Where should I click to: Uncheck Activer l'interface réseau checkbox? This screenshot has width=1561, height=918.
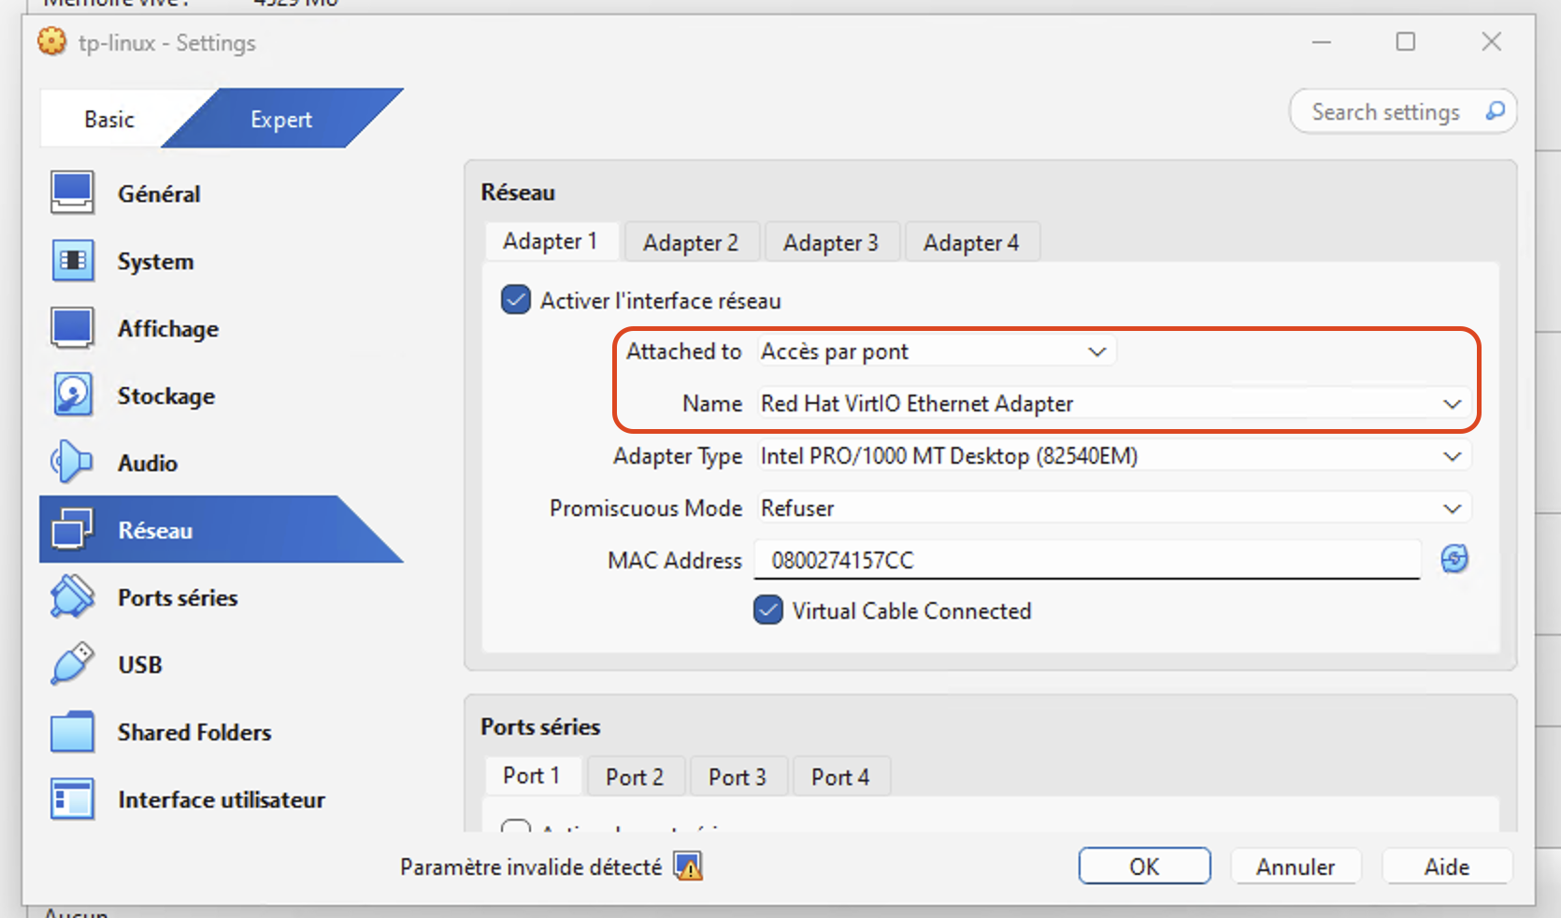(x=516, y=300)
